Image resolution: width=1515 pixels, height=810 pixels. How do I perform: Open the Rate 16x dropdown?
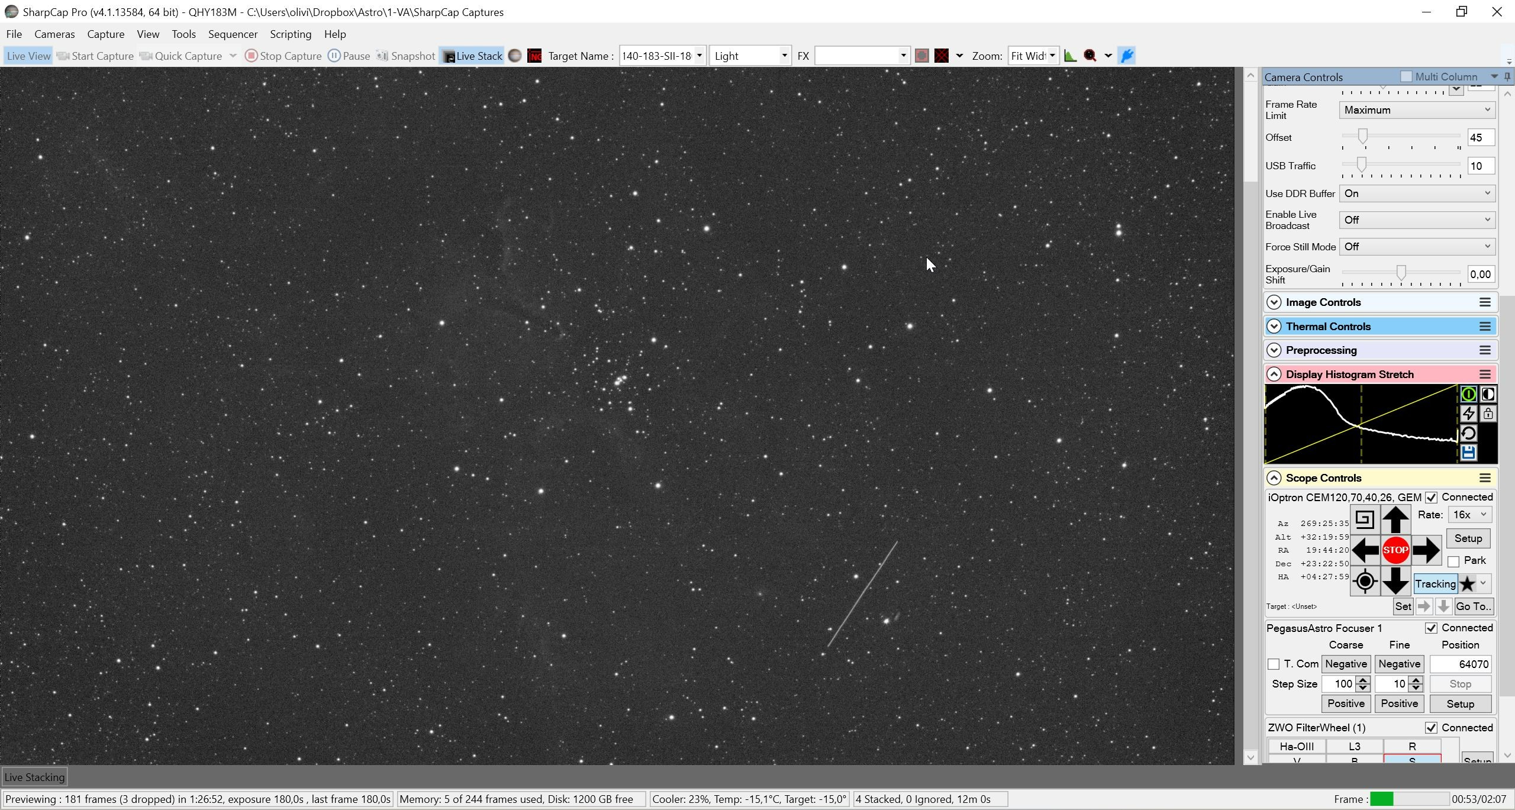[x=1469, y=515]
